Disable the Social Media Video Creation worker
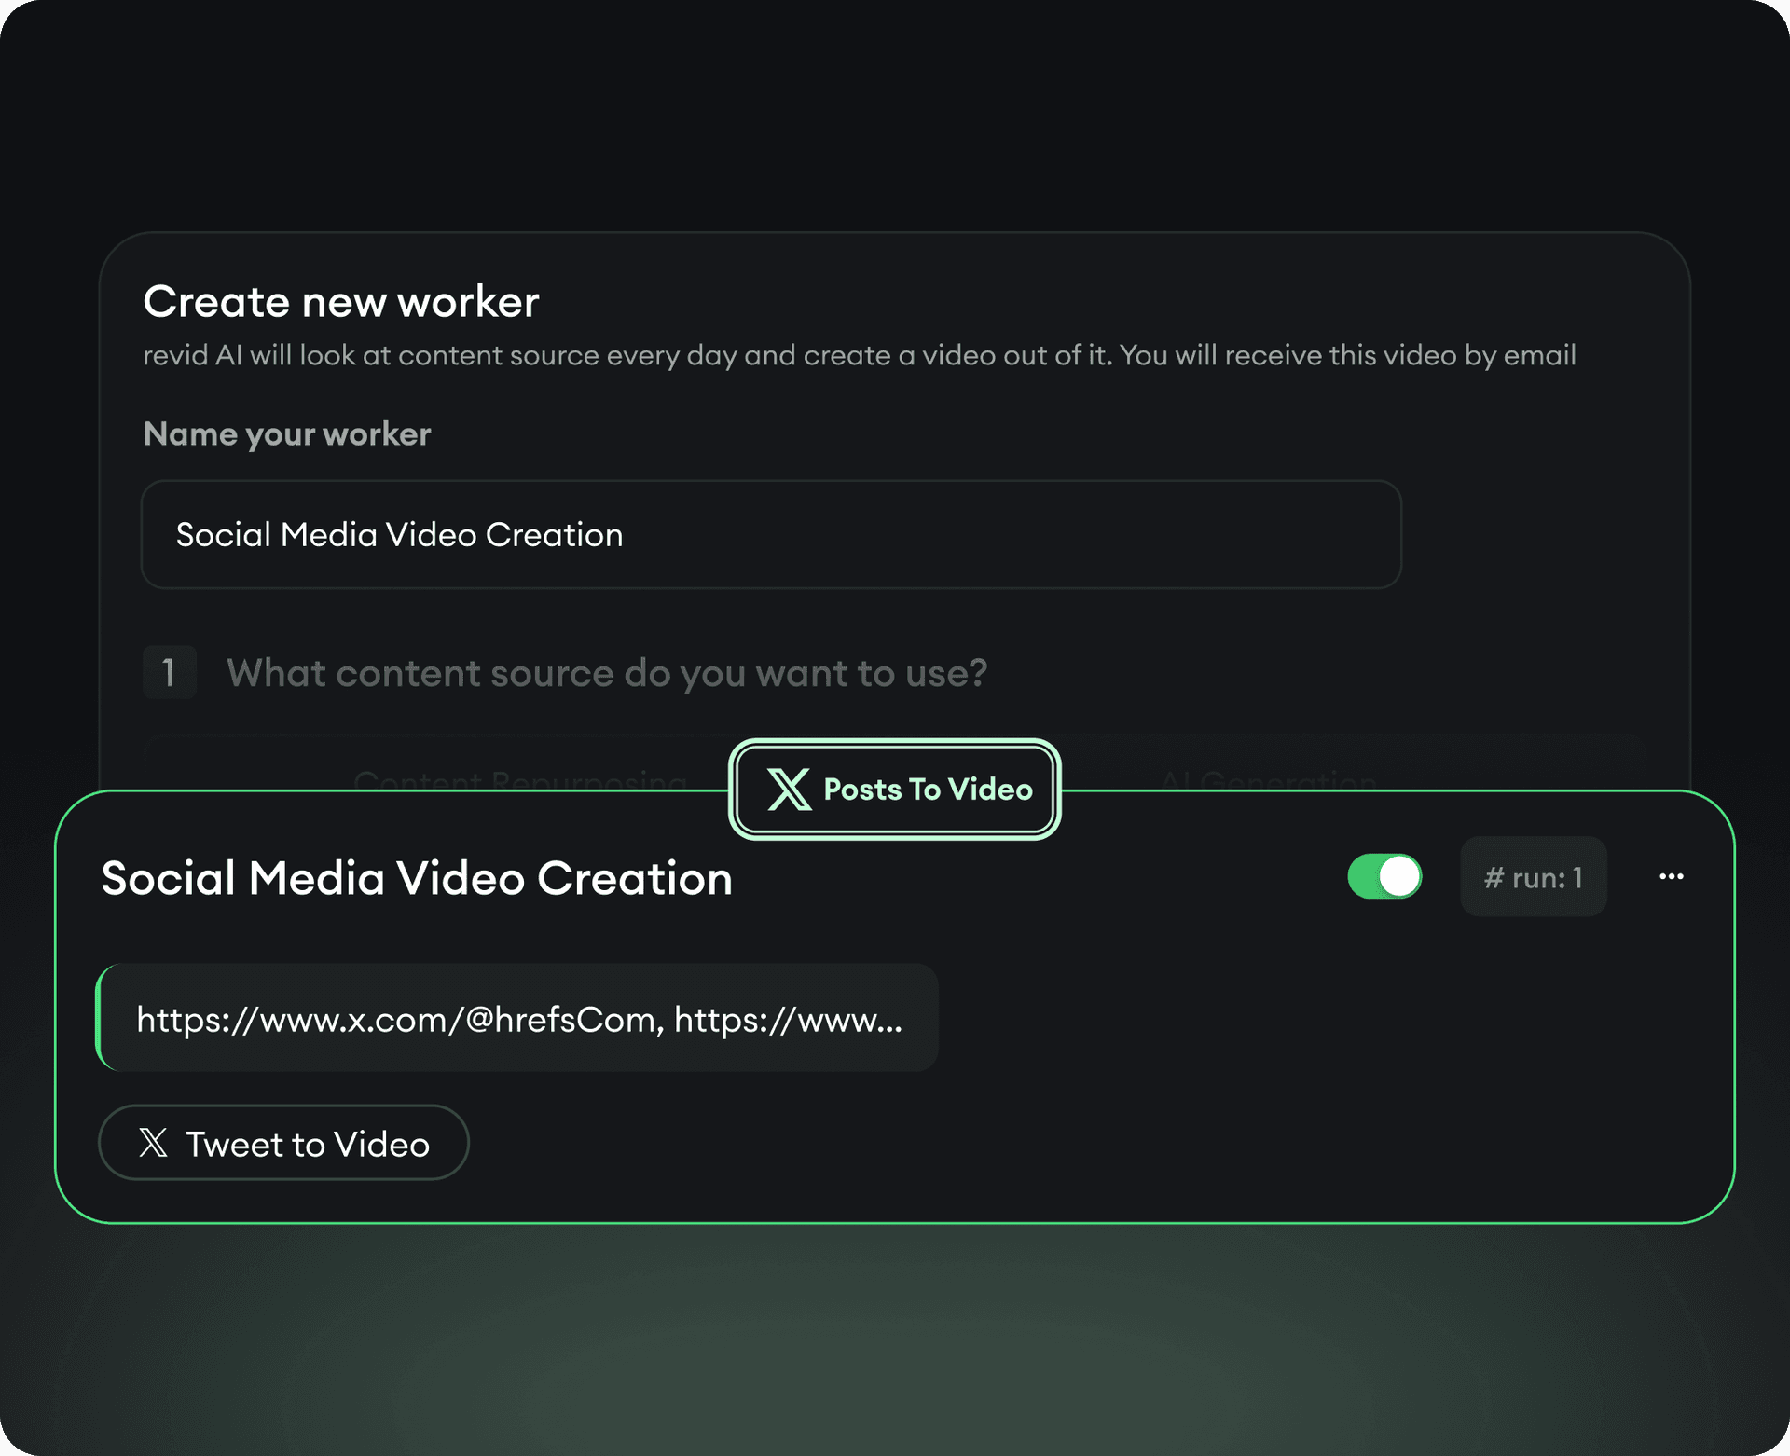The height and width of the screenshot is (1456, 1790). tap(1385, 876)
